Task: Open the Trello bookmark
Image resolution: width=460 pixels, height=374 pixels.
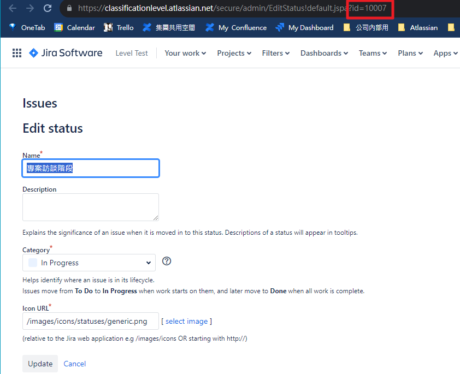Action: pyautogui.click(x=119, y=27)
